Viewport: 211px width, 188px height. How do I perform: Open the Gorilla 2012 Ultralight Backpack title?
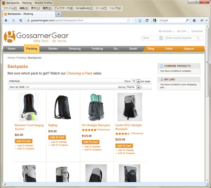pyautogui.click(x=128, y=127)
